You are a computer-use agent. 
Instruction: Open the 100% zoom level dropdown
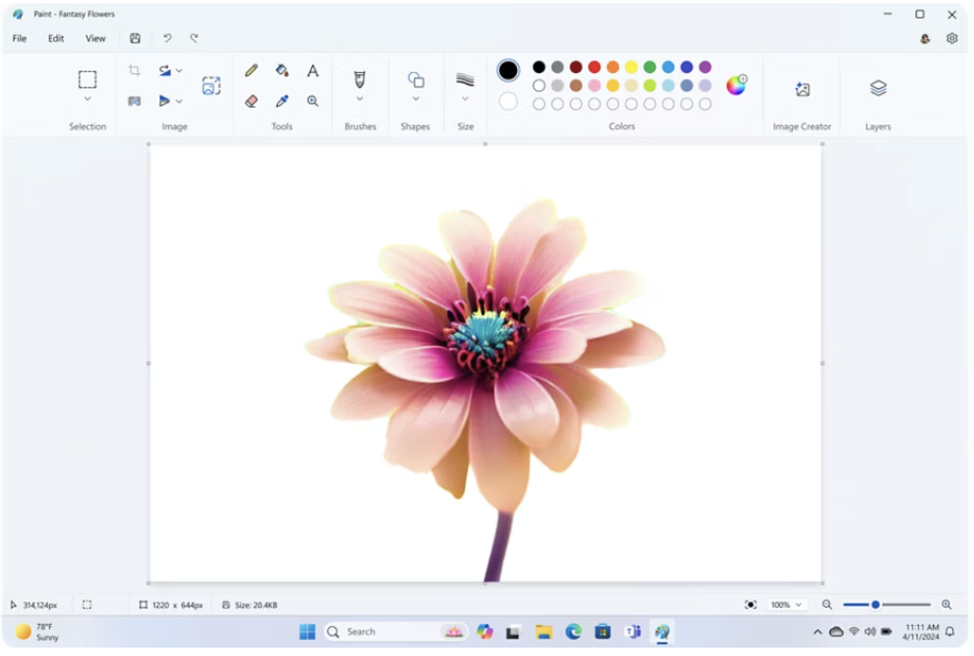(x=787, y=605)
